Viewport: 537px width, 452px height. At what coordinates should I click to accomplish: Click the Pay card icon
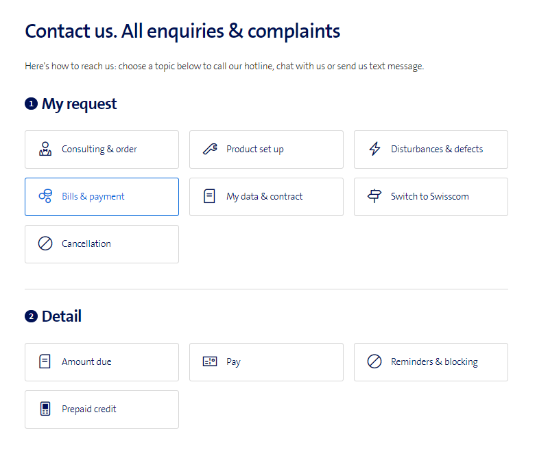(210, 361)
